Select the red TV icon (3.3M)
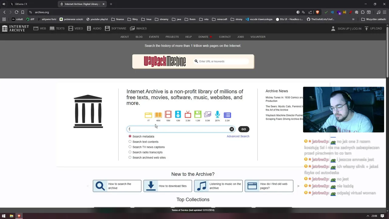This screenshot has height=219, width=389. click(188, 115)
